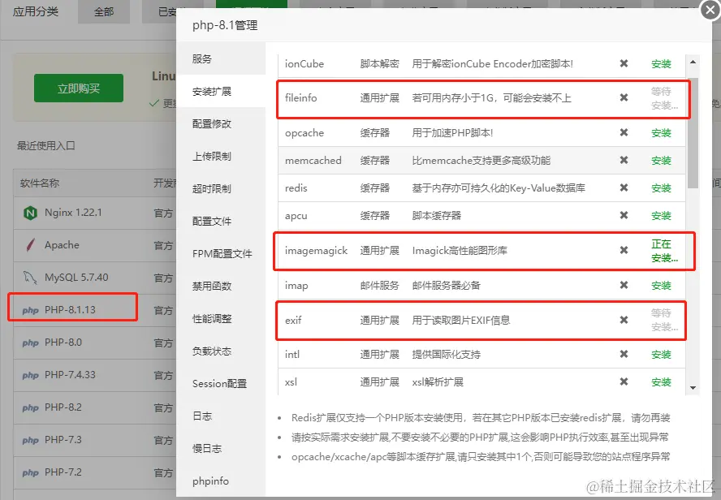Install the xsl extension
This screenshot has height=500, width=721.
661,381
